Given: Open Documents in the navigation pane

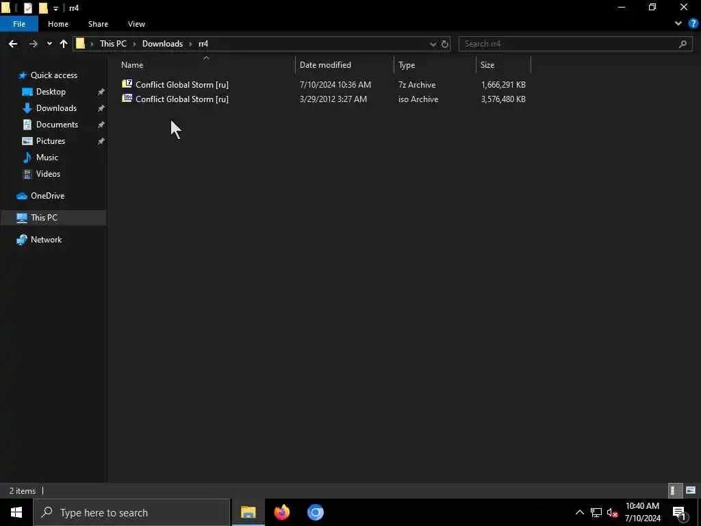Looking at the screenshot, I should [x=57, y=125].
